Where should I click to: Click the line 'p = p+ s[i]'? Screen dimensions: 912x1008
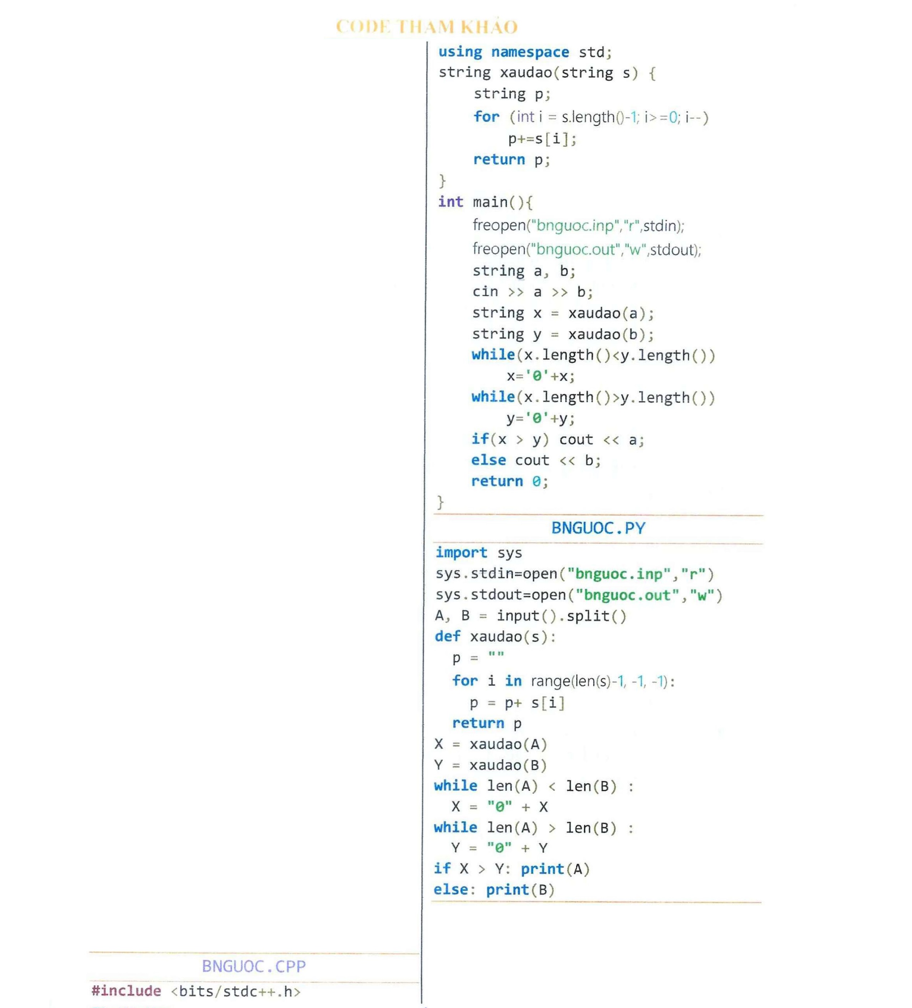(x=517, y=703)
